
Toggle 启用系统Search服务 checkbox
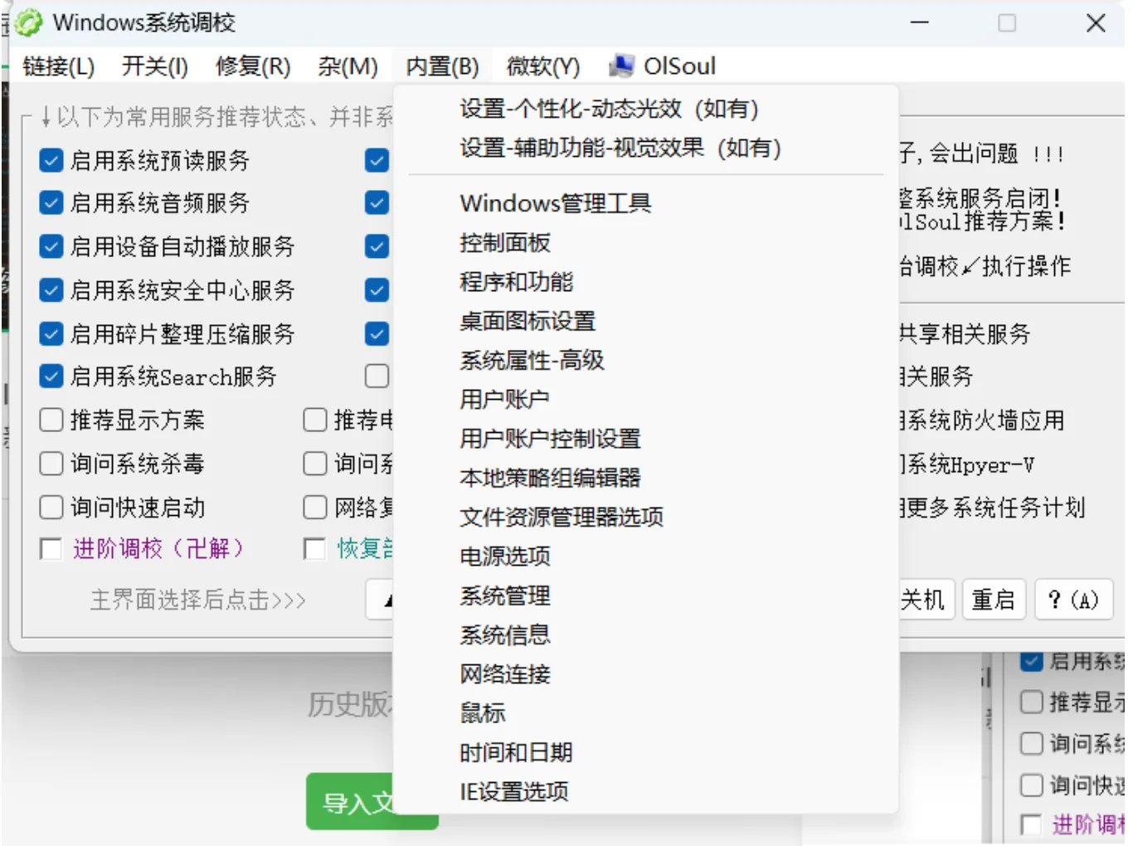[x=51, y=377]
